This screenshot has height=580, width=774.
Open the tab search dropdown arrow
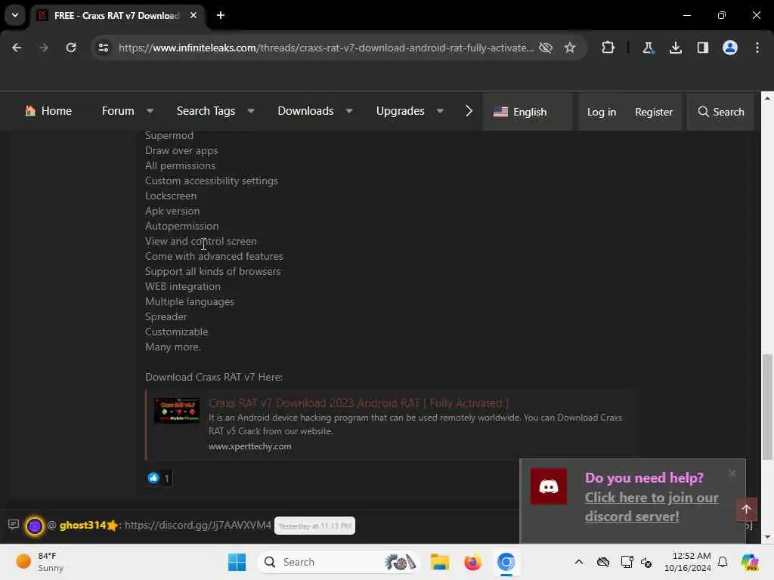[x=15, y=15]
